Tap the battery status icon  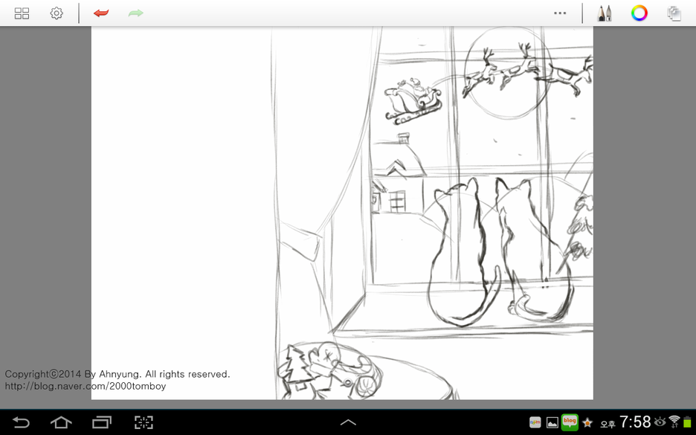coord(687,422)
